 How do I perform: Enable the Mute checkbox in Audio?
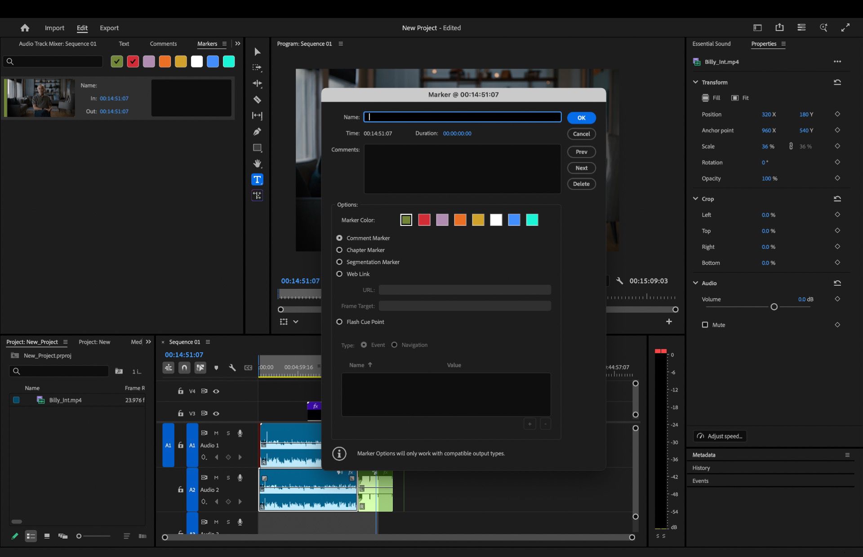pyautogui.click(x=705, y=325)
